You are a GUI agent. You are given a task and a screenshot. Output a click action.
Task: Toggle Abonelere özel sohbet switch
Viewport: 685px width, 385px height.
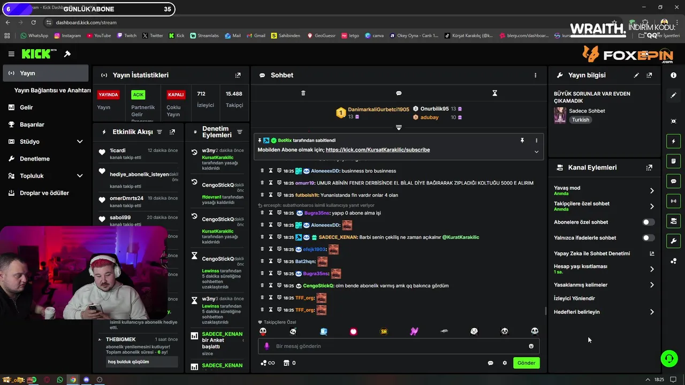tap(648, 222)
